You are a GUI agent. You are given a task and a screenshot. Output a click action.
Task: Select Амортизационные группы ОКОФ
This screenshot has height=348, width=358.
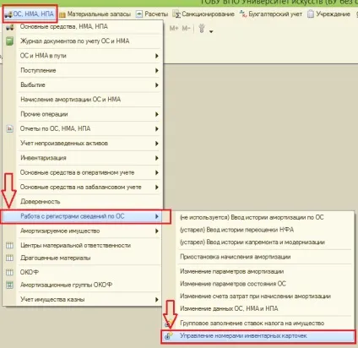66,285
